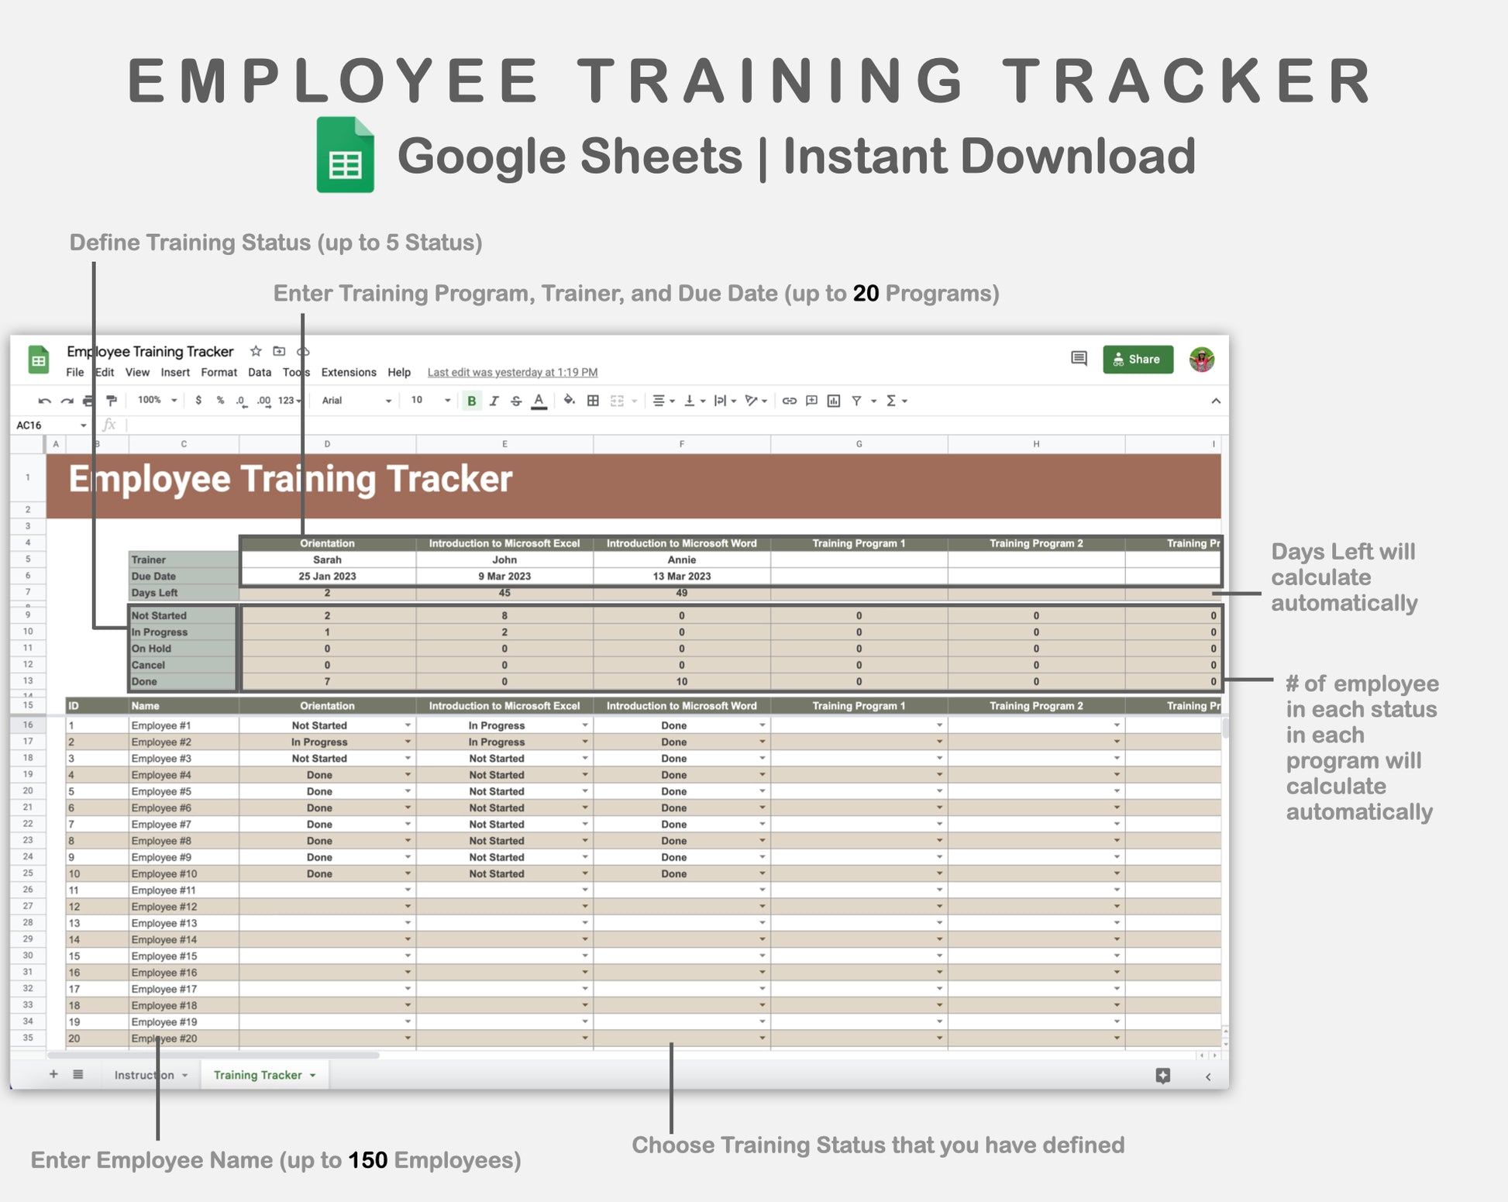The image size is (1508, 1202).
Task: Click the fill color bucket icon
Action: [570, 401]
